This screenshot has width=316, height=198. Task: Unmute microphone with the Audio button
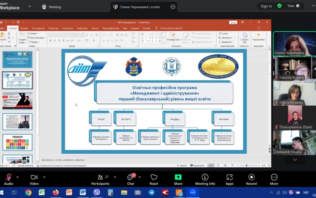[x=9, y=177]
